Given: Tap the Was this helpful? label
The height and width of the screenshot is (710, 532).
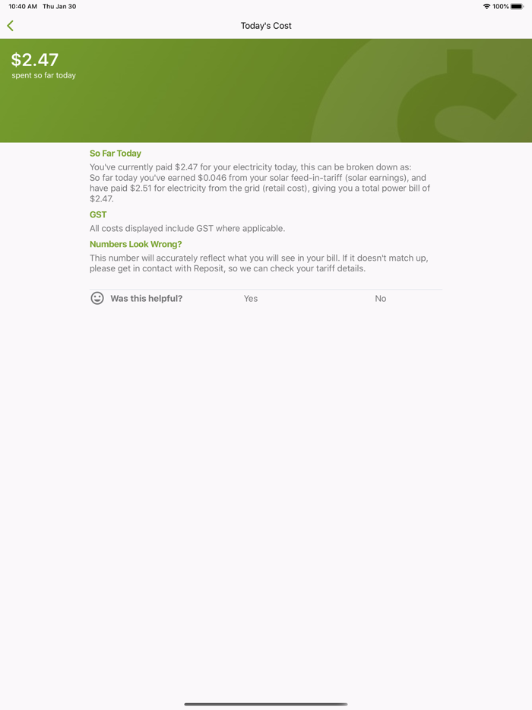Looking at the screenshot, I should 146,299.
